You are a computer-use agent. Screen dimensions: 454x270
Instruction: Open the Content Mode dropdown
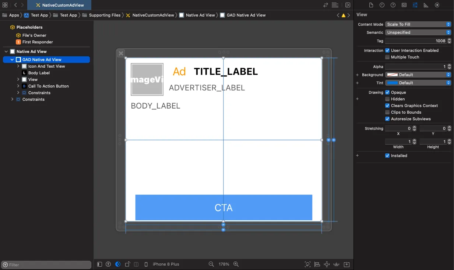point(418,24)
